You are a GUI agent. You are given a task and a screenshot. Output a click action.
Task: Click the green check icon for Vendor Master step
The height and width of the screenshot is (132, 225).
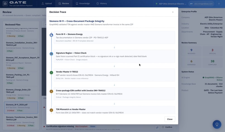[x=51, y=73]
